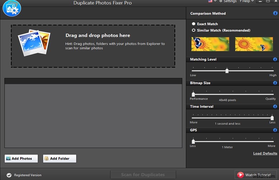This screenshot has height=180, width=279.
Task: Click the Bitmap Size slider handle
Action: (x=193, y=94)
